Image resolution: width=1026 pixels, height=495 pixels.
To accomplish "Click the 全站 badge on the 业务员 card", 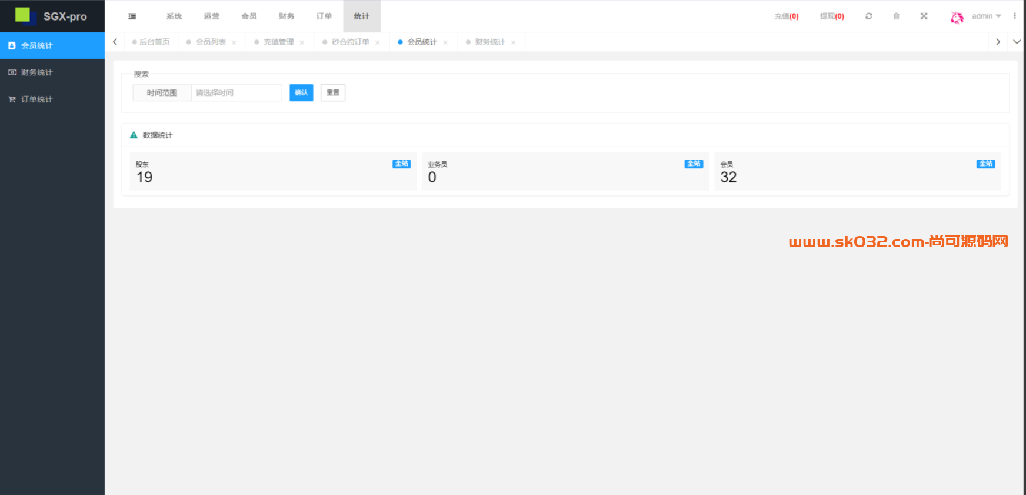I will pos(694,164).
